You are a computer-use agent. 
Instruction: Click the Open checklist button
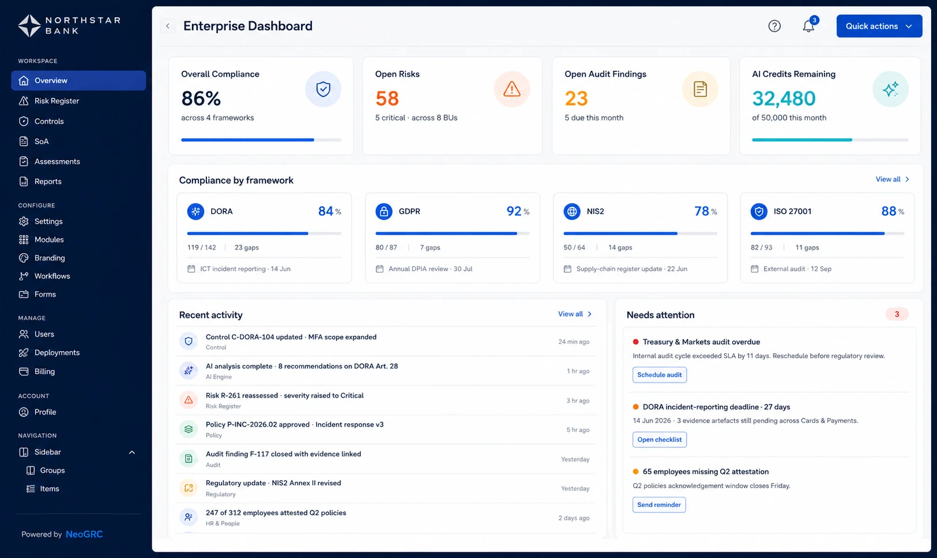[660, 440]
